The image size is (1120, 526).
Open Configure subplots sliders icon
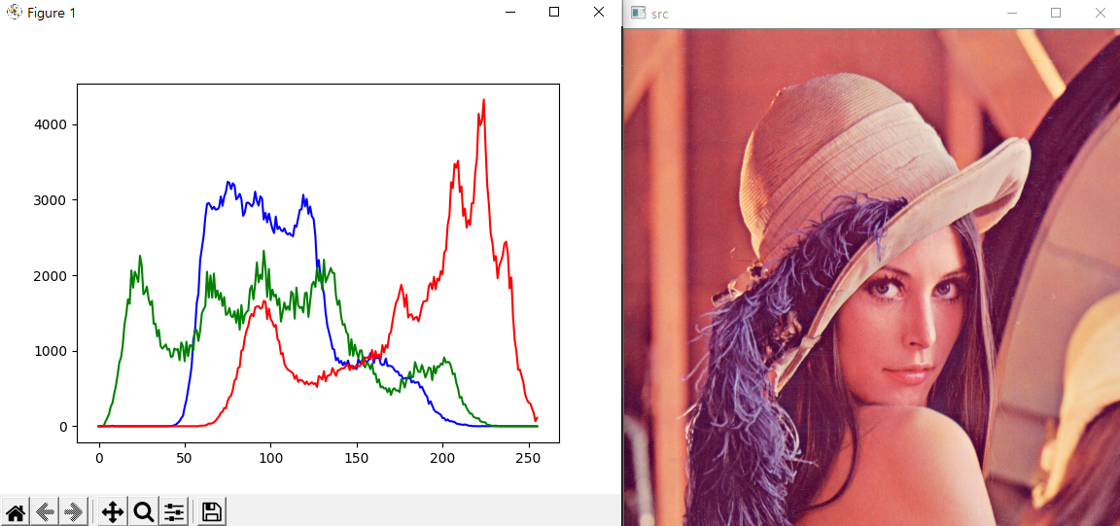[174, 511]
